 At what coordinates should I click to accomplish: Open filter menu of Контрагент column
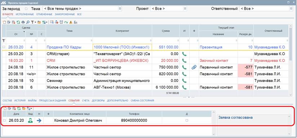pyautogui.click(x=151, y=40)
